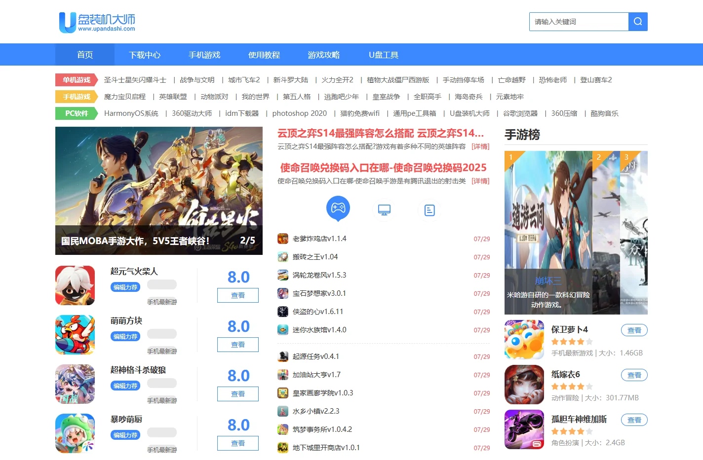
Task: Open 植物大战僵尸西游版 link
Action: point(398,80)
